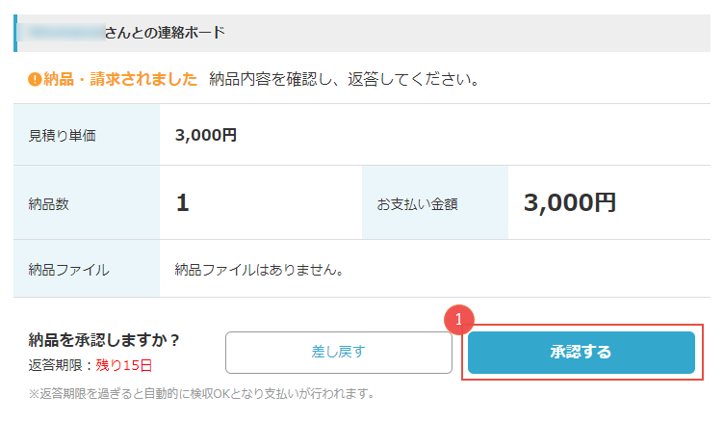Click the 返答期限 label text
The width and height of the screenshot is (724, 422).
55,365
